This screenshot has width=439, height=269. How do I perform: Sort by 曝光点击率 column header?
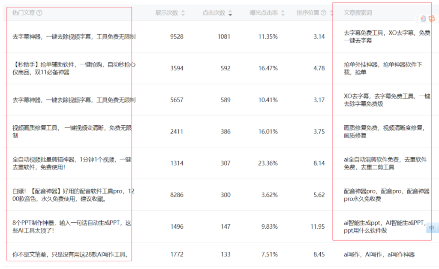pyautogui.click(x=264, y=13)
